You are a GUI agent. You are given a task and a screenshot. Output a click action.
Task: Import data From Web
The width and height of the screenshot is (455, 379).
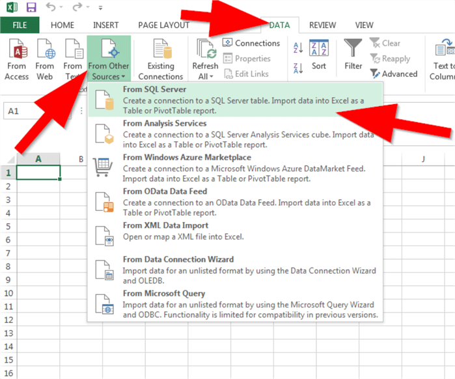click(x=45, y=59)
